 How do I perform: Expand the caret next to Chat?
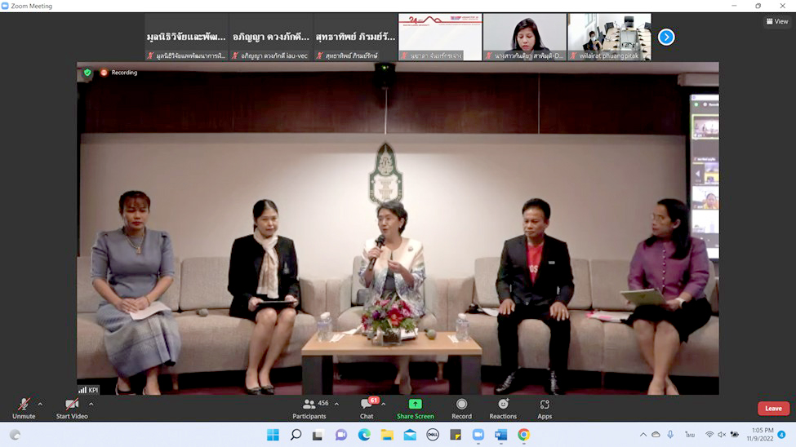384,404
